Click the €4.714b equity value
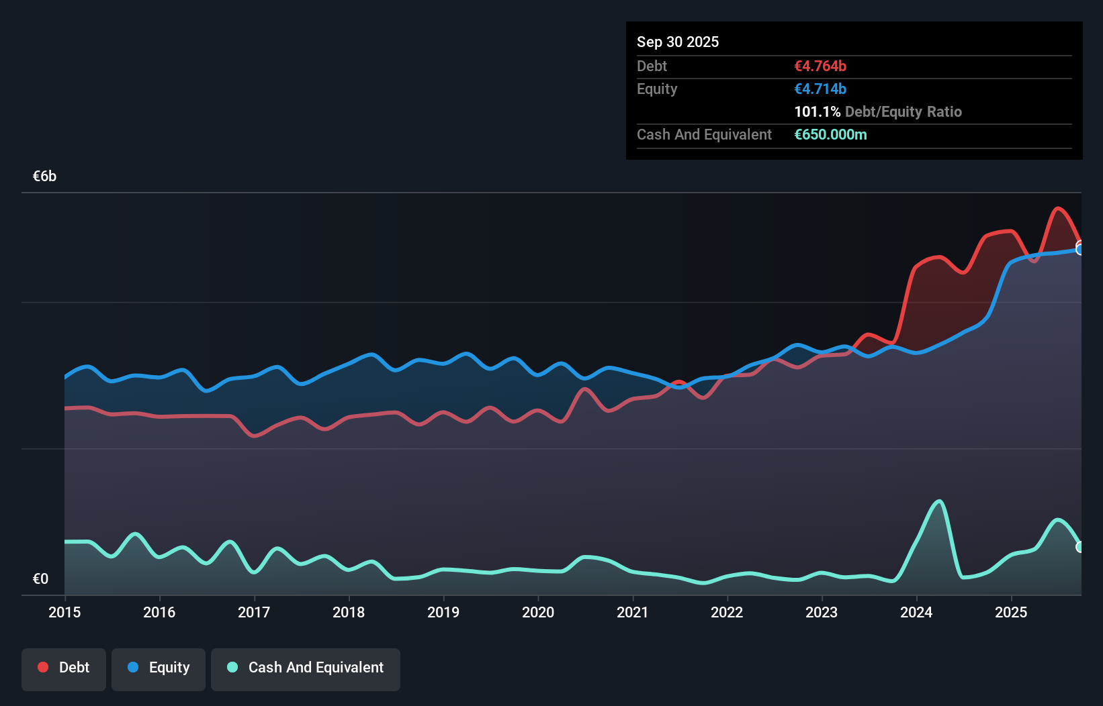 pos(820,89)
